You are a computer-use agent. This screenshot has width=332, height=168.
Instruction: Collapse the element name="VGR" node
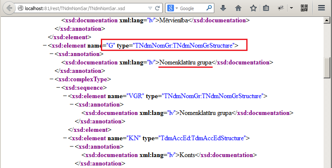[x=65, y=96]
